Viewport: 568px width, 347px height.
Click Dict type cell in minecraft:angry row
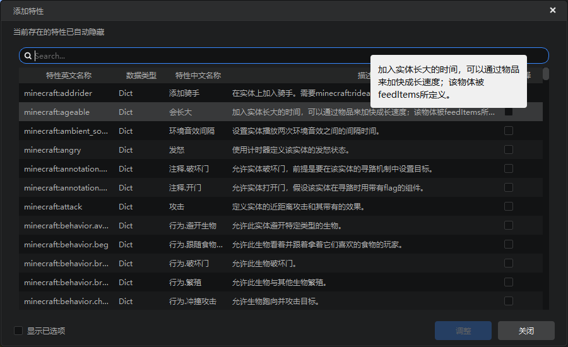point(126,150)
